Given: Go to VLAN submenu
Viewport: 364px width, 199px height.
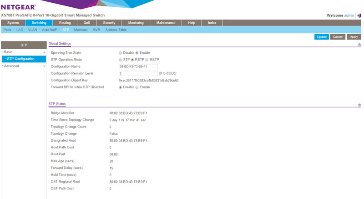Looking at the screenshot, I should click(32, 30).
